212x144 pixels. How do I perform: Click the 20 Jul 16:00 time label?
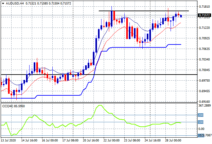91,140
